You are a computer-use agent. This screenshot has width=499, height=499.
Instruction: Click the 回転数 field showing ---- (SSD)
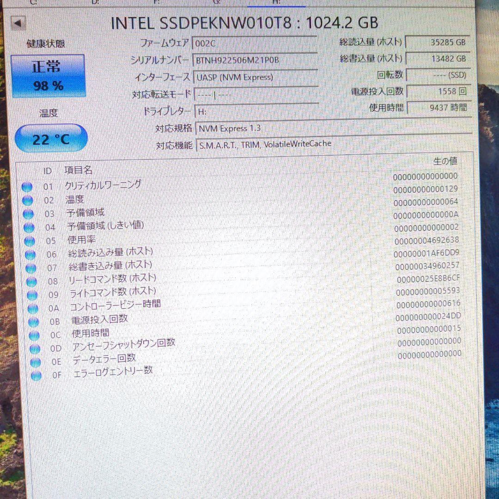click(x=438, y=75)
